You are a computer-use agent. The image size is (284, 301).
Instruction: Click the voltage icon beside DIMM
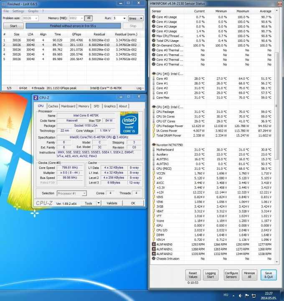point(154,235)
